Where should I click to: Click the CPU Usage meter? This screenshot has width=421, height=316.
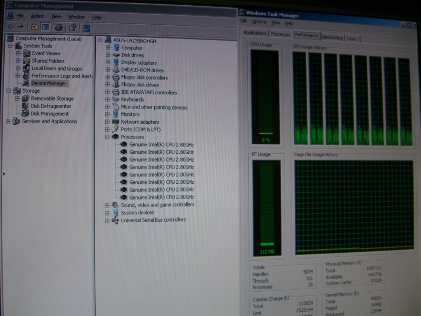[x=265, y=97]
